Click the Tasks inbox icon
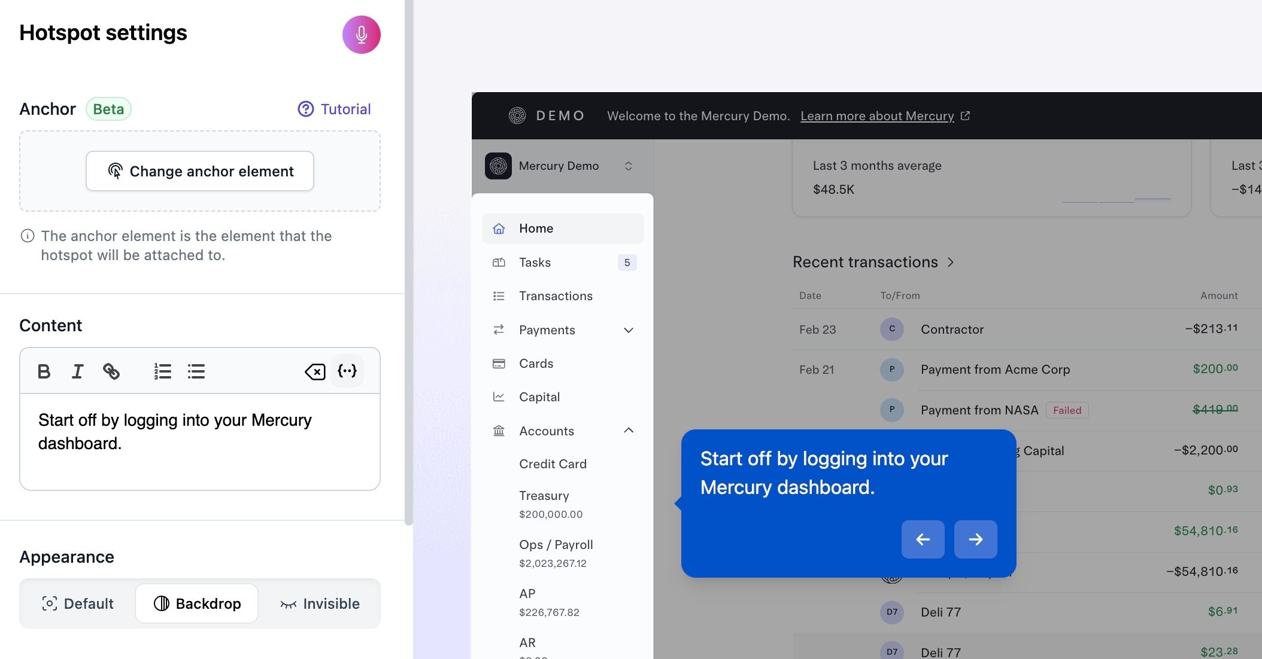1262x659 pixels. click(499, 263)
